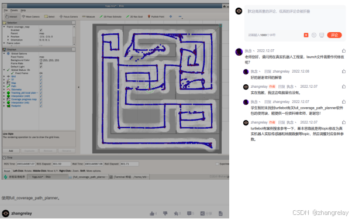Collapse the Global Status node
Image resolution: width=352 pixels, height=219 pixels.
(x=4, y=70)
